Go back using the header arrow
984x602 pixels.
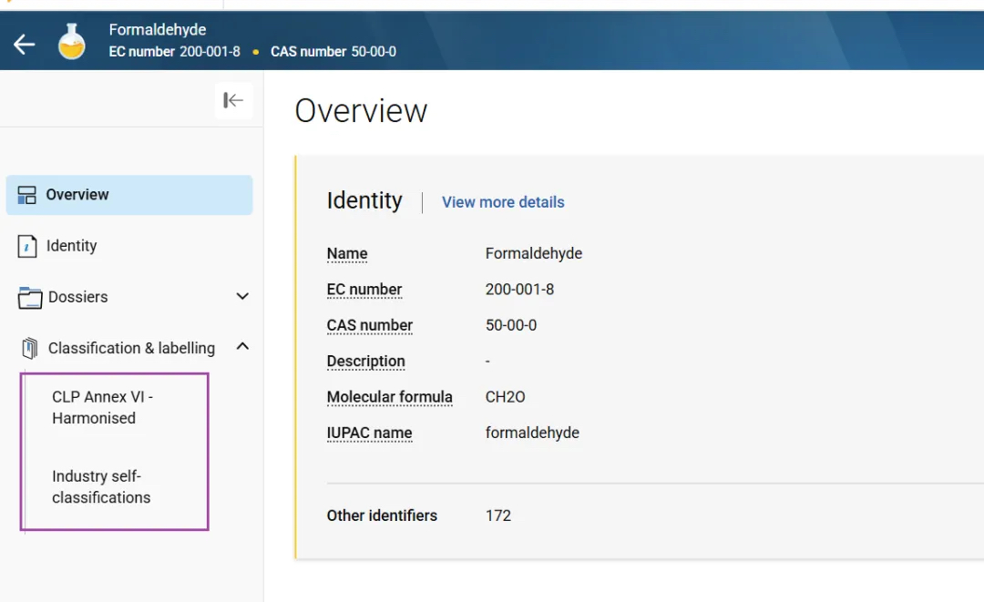tap(24, 44)
